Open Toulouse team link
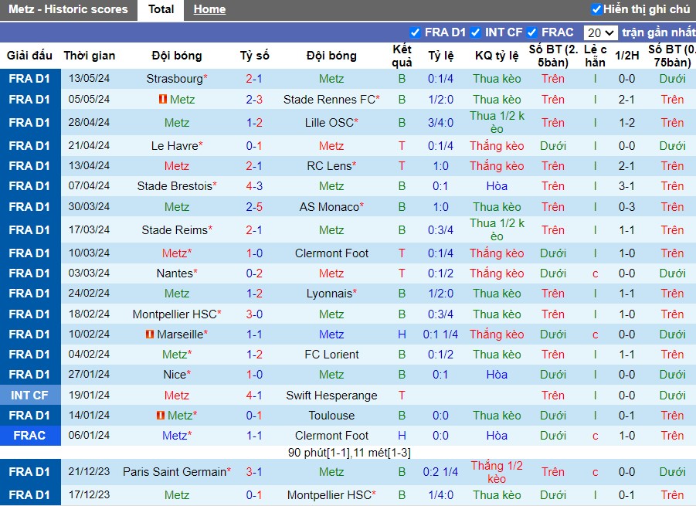The height and width of the screenshot is (506, 696). (x=331, y=416)
